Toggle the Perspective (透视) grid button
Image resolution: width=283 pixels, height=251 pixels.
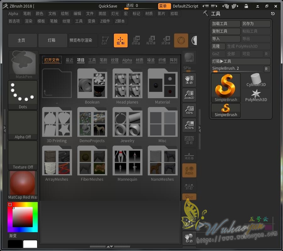pos(189,140)
